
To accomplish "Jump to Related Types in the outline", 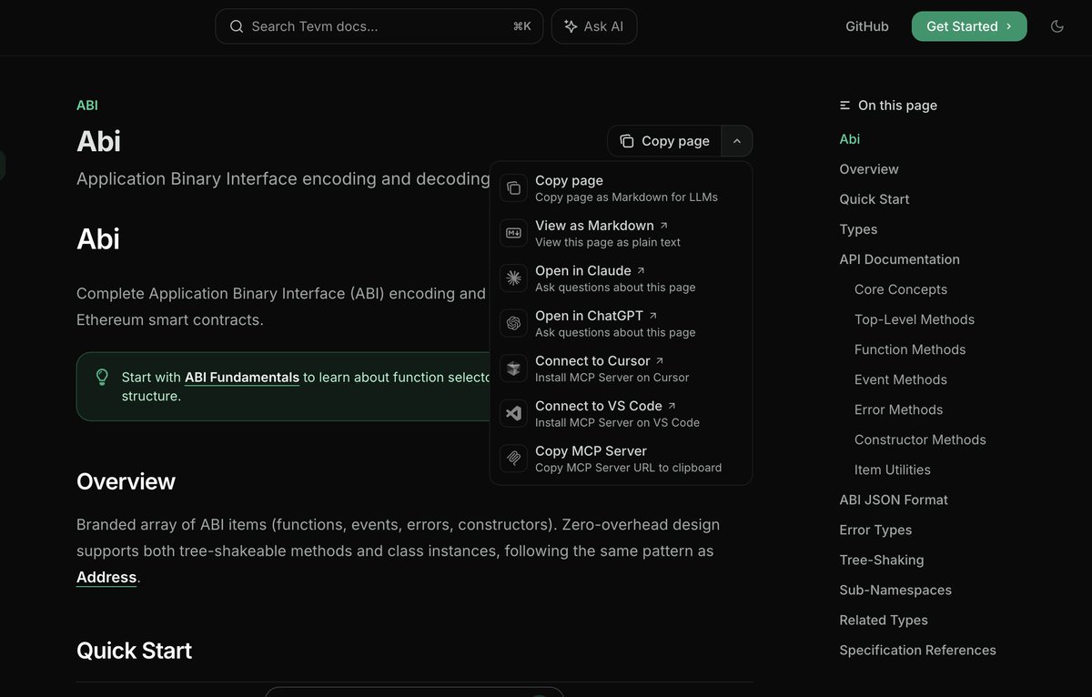I will click(884, 620).
